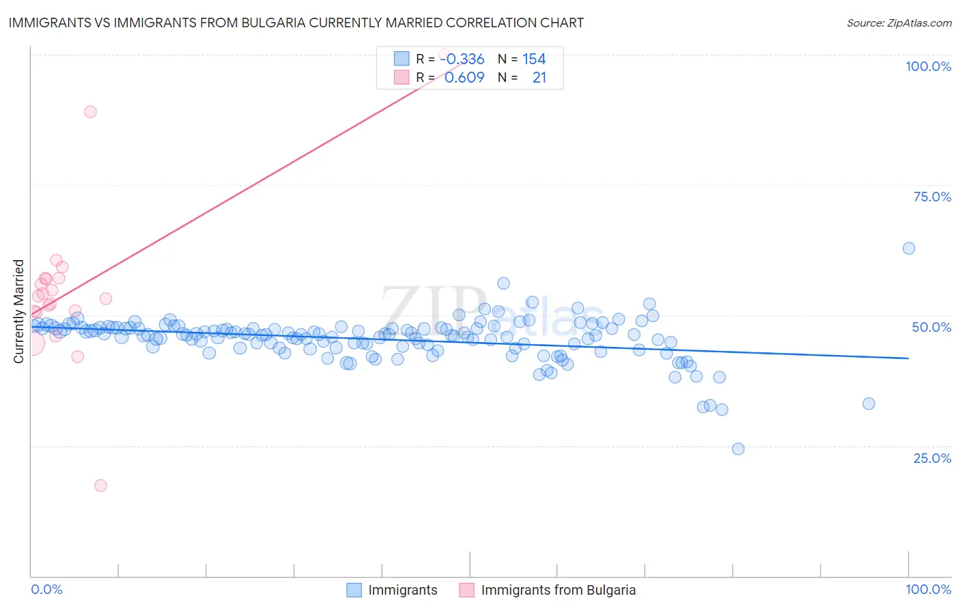This screenshot has width=960, height=609.
Task: Click the 25.0% y-axis label
Action: 932,458
